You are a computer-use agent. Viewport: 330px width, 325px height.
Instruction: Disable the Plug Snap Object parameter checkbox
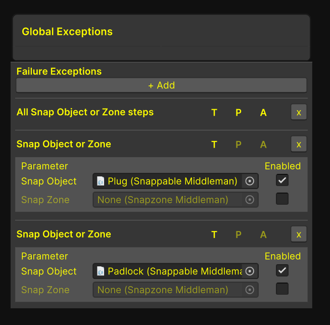click(x=282, y=180)
